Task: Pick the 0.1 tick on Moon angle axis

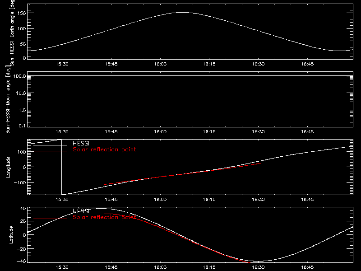Action: coord(22,126)
